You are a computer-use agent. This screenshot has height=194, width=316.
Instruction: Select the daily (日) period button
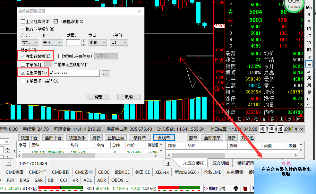pyautogui.click(x=309, y=64)
